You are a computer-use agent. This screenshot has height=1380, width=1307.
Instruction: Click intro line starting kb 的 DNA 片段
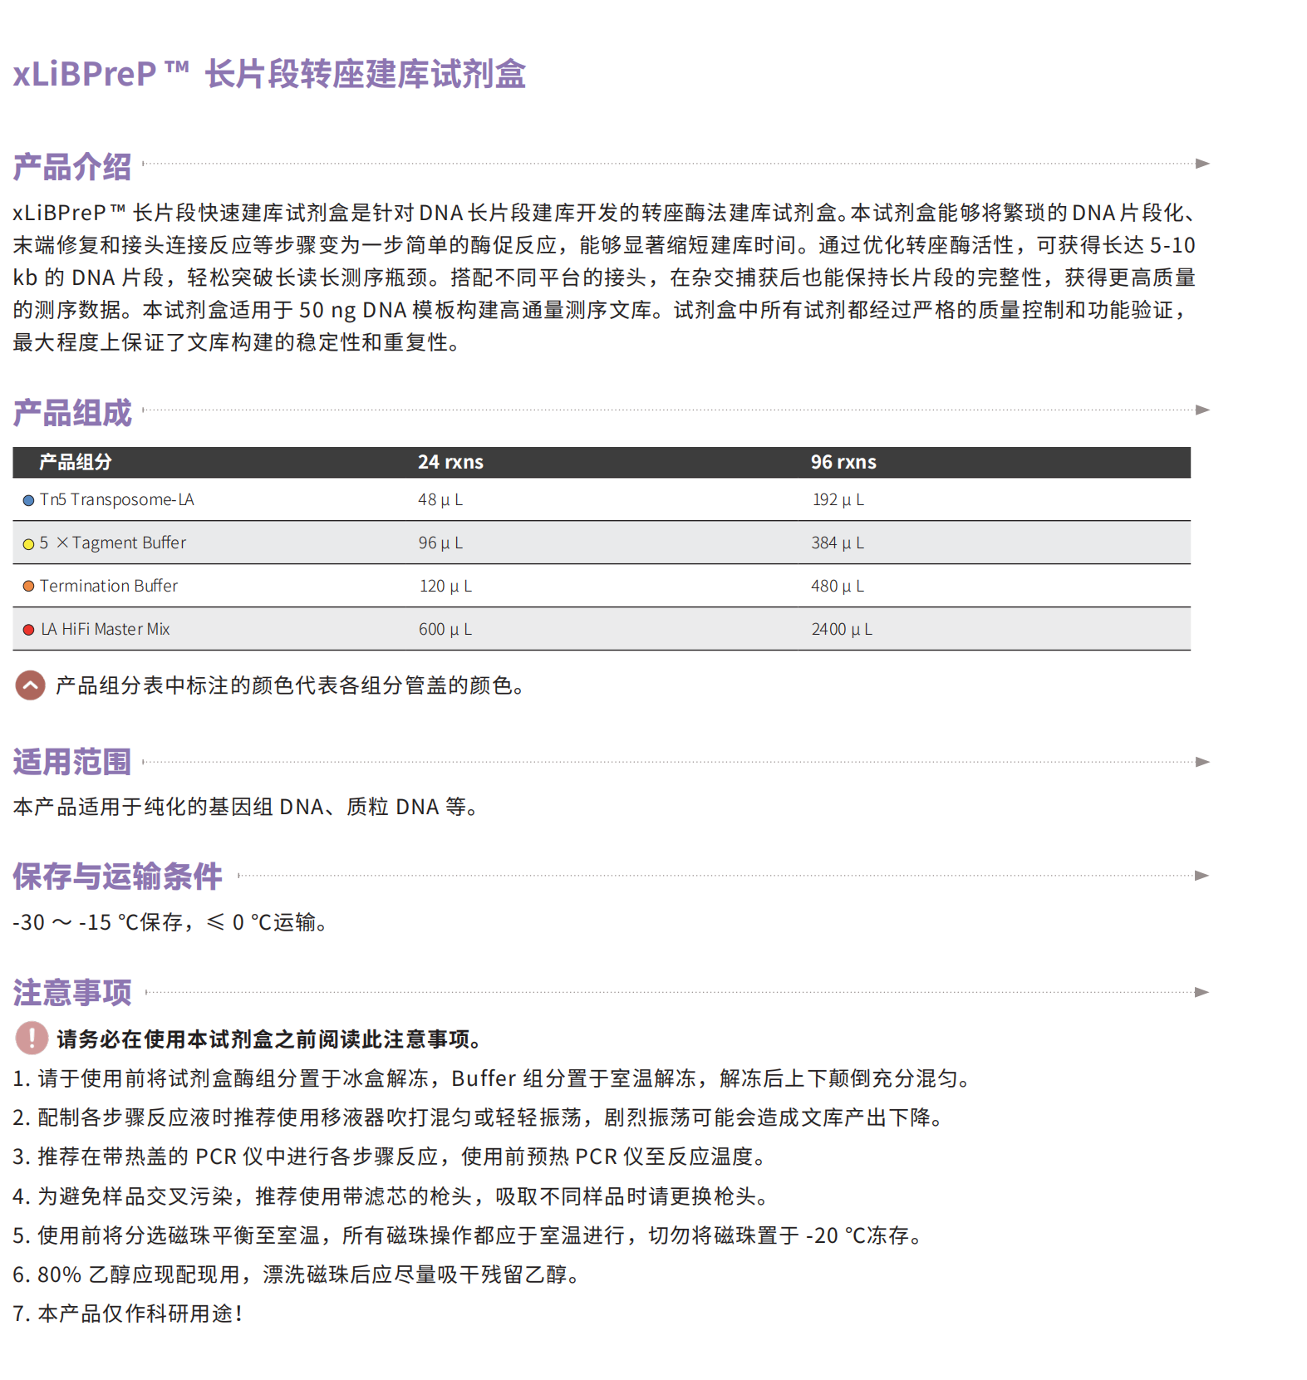(604, 277)
